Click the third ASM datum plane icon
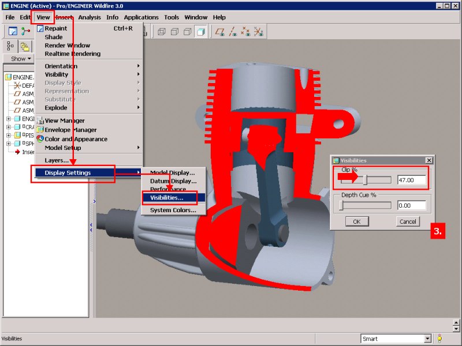This screenshot has width=462, height=346. [x=18, y=110]
